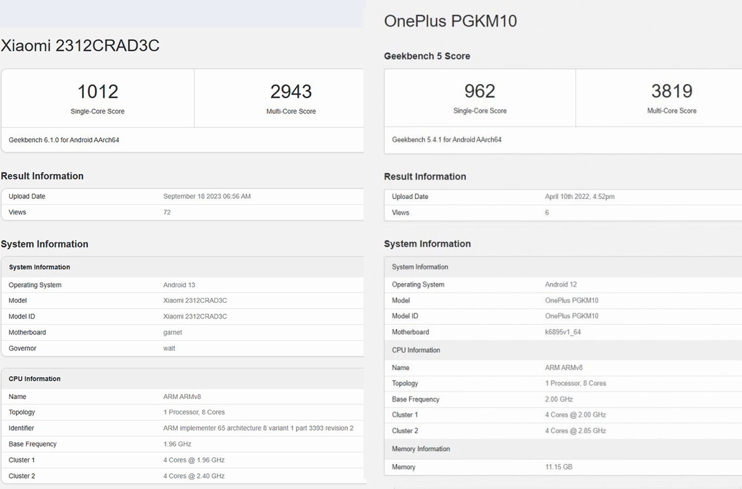742x489 pixels.
Task: Select the Views value 6
Action: [547, 212]
